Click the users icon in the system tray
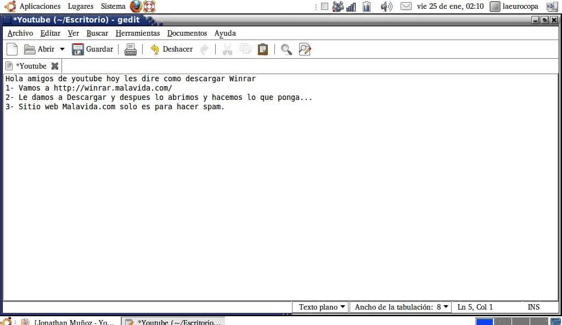562x325 pixels. (338, 6)
